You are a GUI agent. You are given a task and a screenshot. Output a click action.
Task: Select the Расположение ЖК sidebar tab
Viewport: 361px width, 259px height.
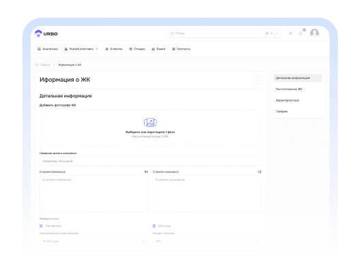pos(289,89)
